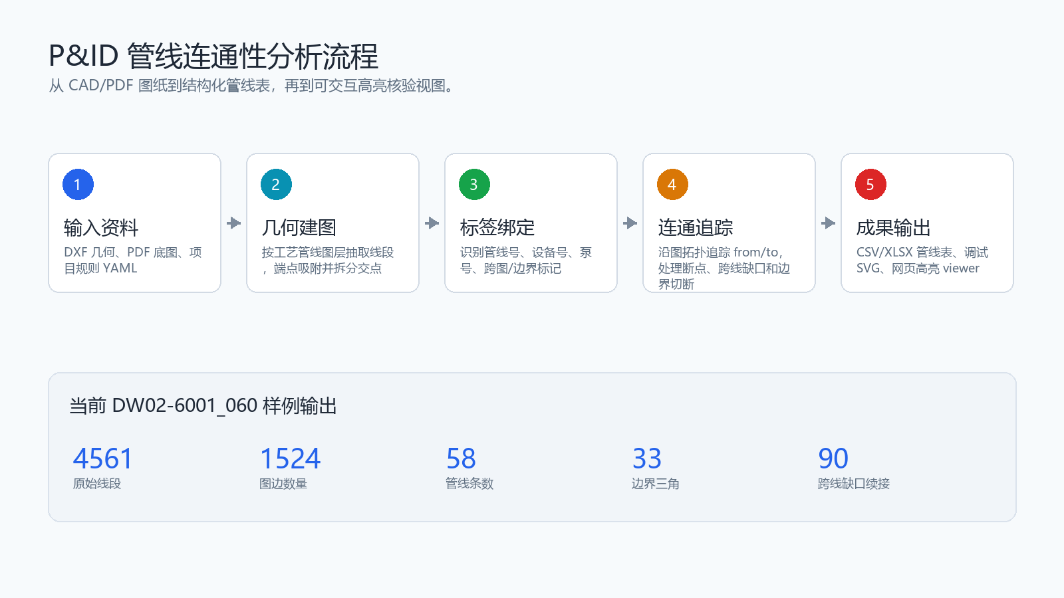The width and height of the screenshot is (1064, 598).
Task: Click arrow between 输入资料 and 几何建图
Action: coord(234,223)
